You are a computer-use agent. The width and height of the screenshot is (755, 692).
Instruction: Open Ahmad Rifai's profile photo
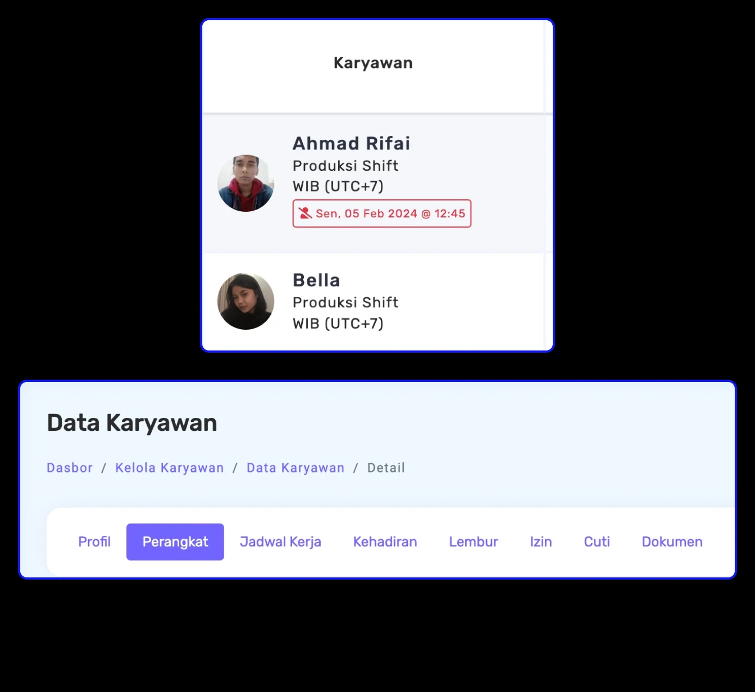(x=245, y=183)
